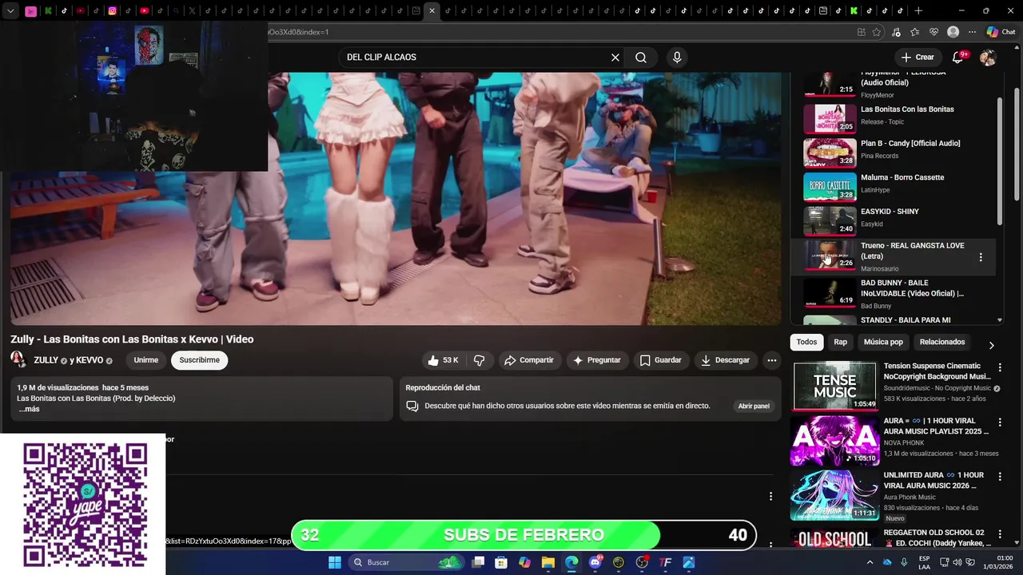Open options for REGGAETON OLD SCHOOL video
This screenshot has width=1023, height=575.
(999, 533)
